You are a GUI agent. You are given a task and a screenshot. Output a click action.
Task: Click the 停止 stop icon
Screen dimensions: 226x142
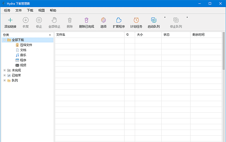pyautogui.click(x=39, y=20)
